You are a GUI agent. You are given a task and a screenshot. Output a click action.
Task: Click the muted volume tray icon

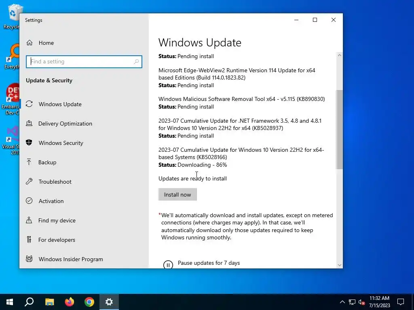click(361, 302)
